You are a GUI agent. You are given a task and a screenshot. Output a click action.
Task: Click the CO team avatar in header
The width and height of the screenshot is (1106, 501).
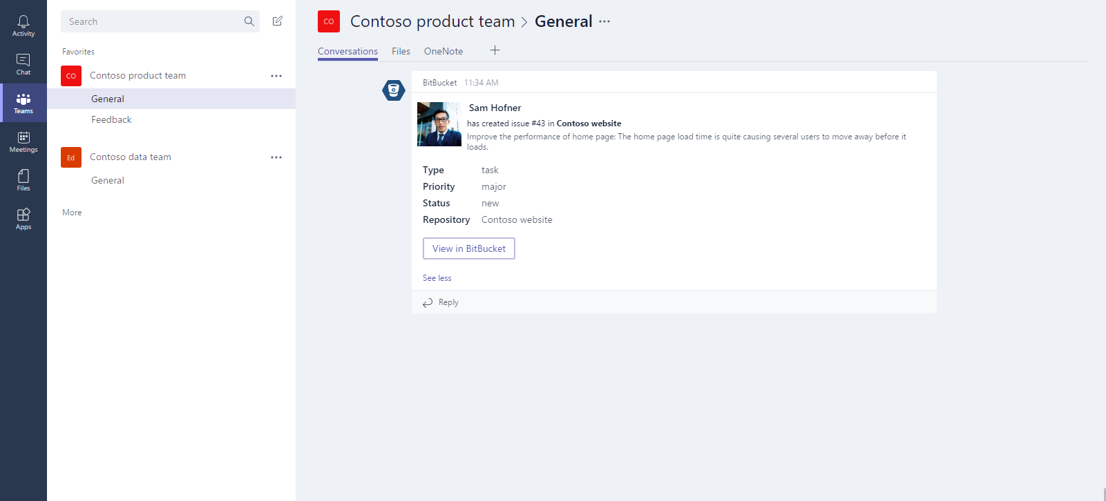click(329, 21)
